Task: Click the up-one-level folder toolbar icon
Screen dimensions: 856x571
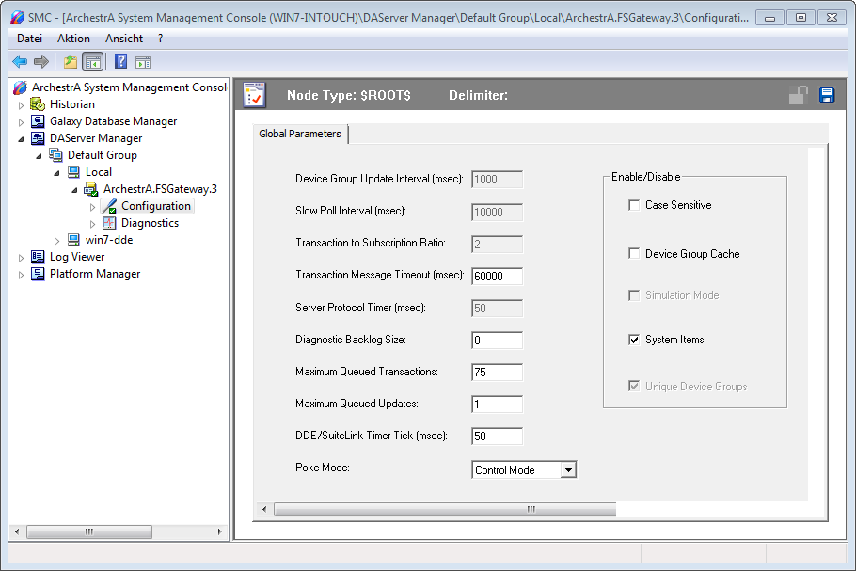Action: coord(70,62)
